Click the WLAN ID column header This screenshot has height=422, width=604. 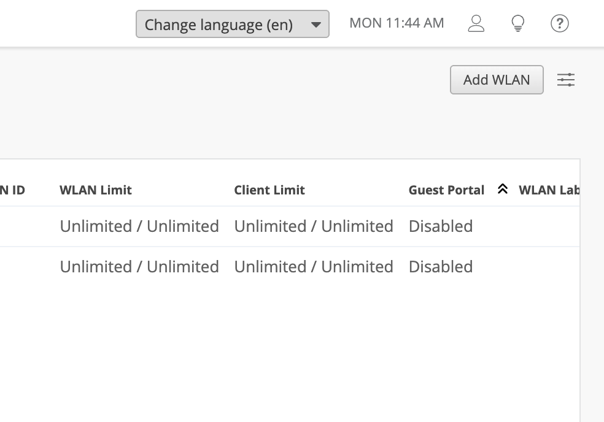coord(12,190)
